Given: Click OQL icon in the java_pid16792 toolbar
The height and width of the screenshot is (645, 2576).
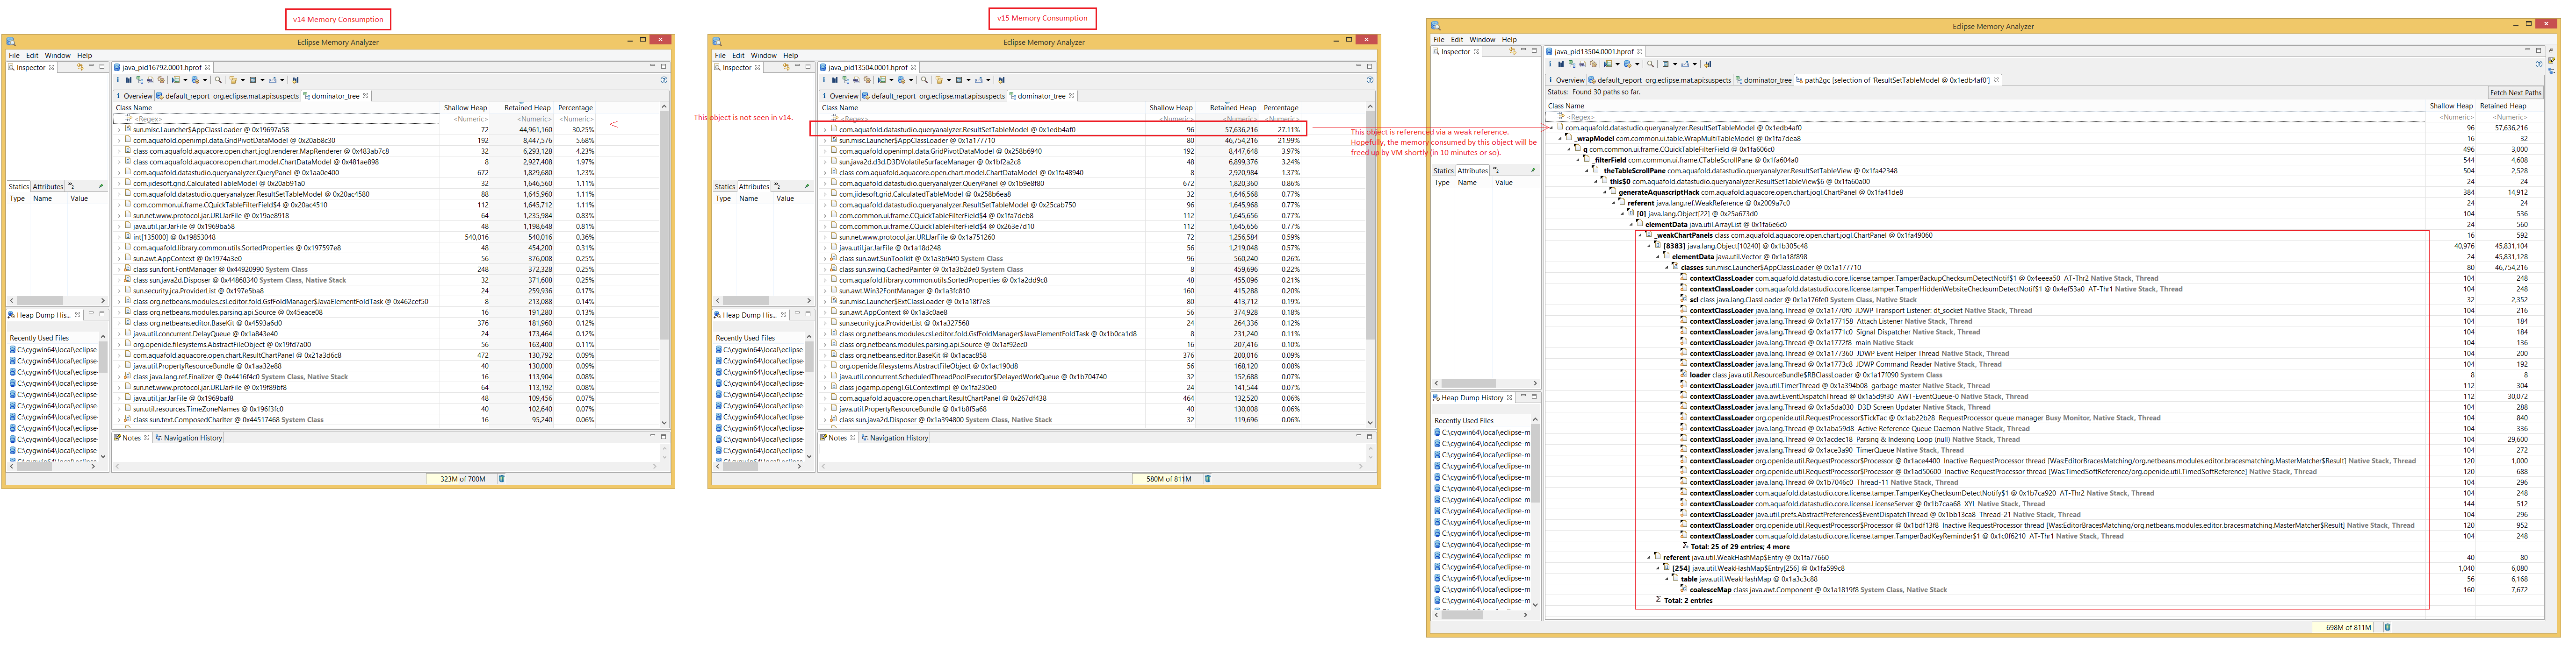Looking at the screenshot, I should (150, 80).
